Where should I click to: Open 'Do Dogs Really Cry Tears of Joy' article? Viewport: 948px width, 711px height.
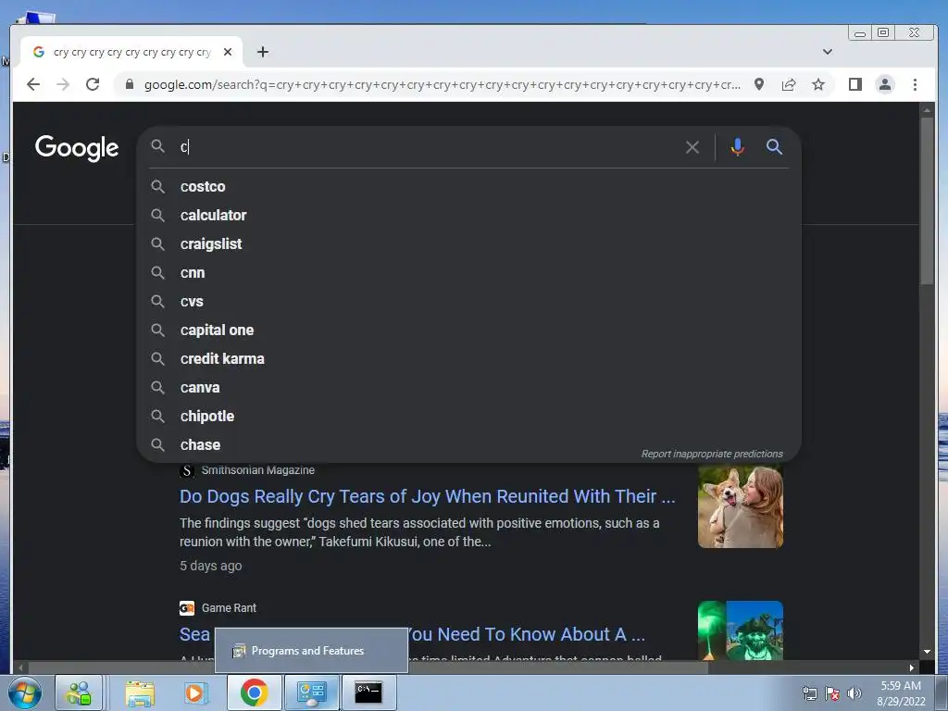pos(427,496)
